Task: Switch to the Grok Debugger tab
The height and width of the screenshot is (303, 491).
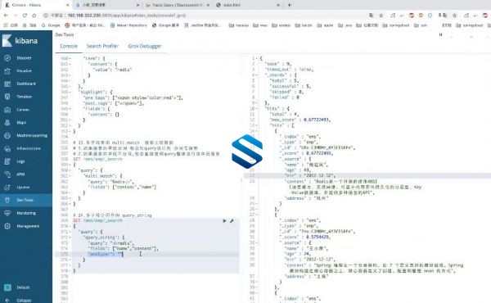Action: [144, 46]
